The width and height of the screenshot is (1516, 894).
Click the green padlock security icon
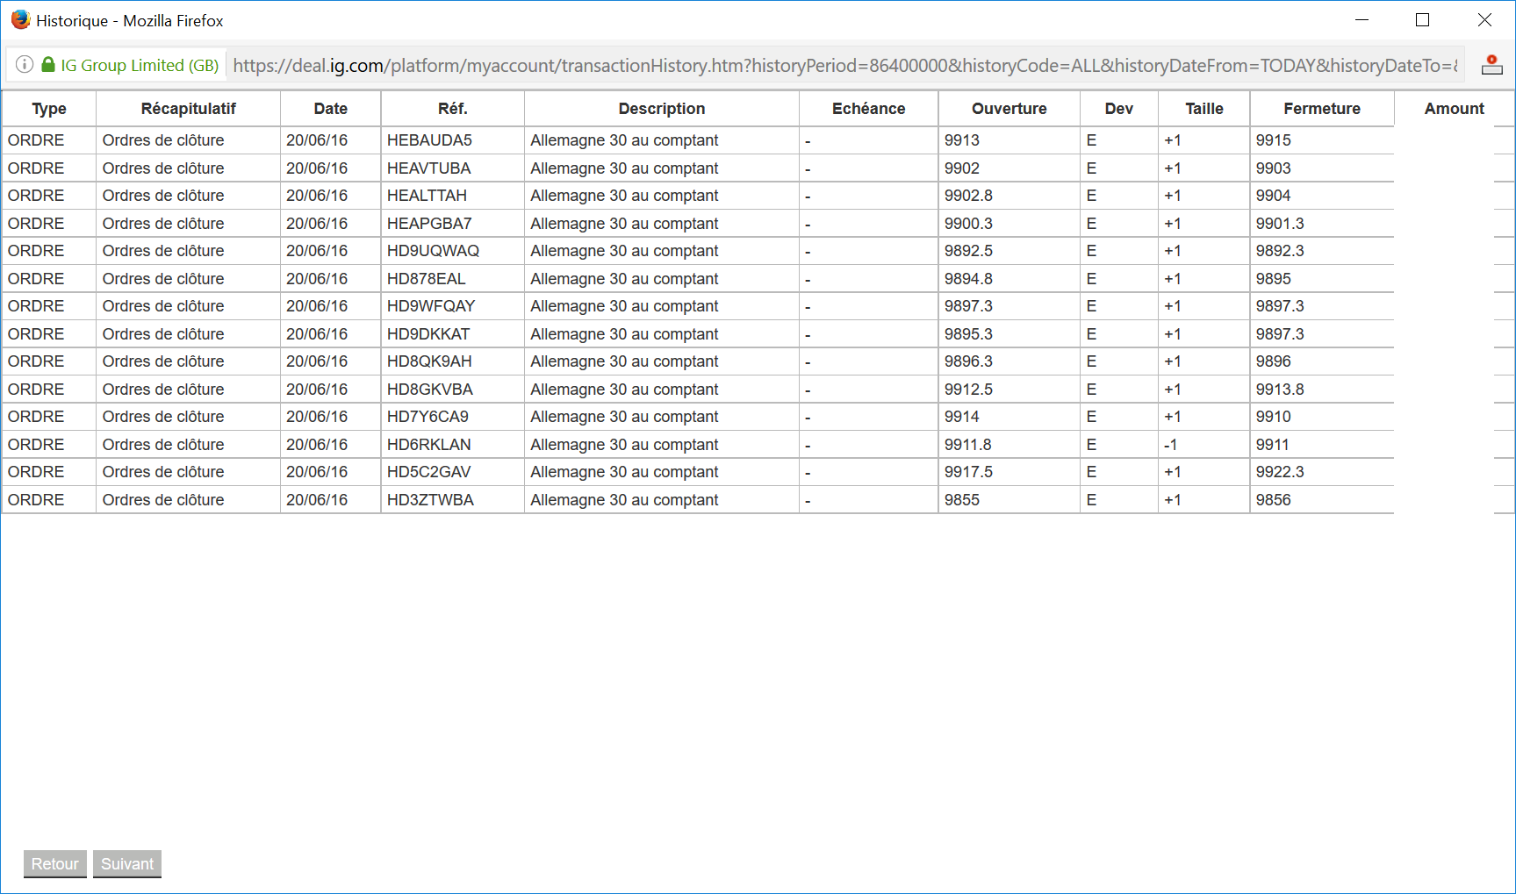click(48, 65)
